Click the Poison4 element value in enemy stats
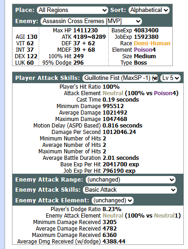The image size is (188, 249). click(x=145, y=50)
